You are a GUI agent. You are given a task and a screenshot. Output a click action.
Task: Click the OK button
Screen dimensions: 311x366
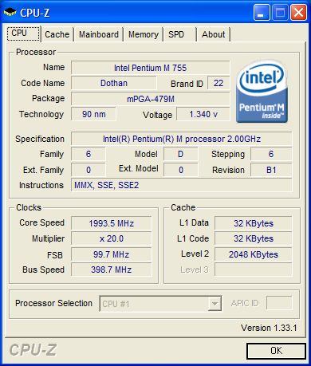click(276, 351)
